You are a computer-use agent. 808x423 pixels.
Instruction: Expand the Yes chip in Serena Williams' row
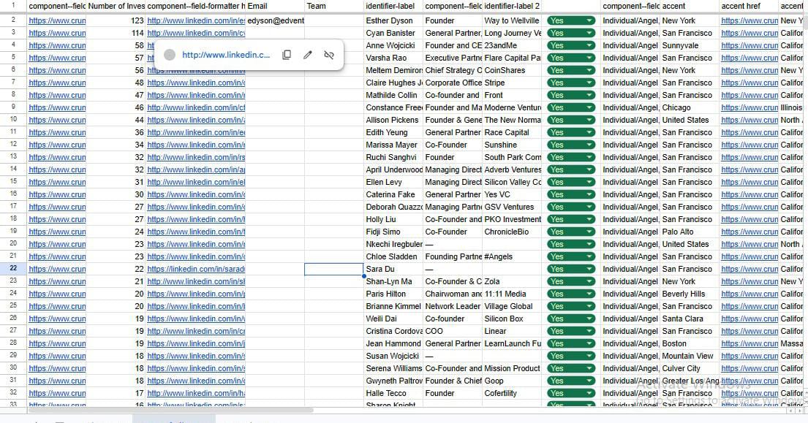571,368
